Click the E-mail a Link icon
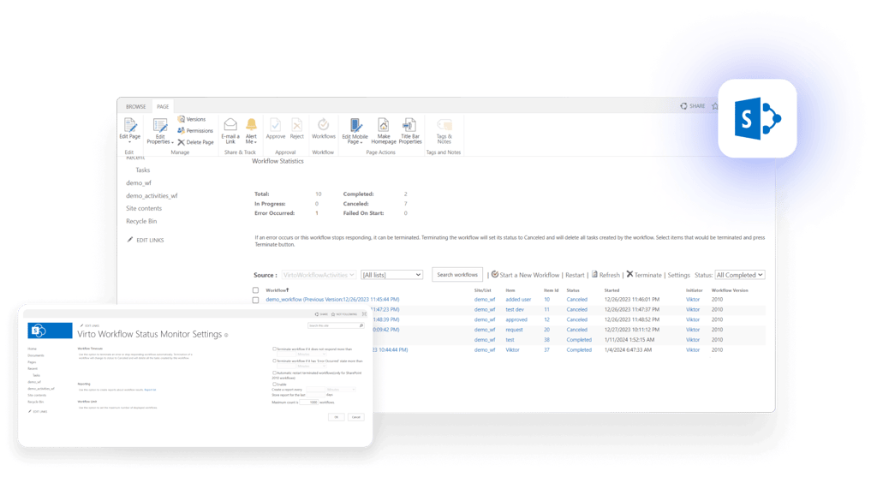877x477 pixels. tap(230, 125)
